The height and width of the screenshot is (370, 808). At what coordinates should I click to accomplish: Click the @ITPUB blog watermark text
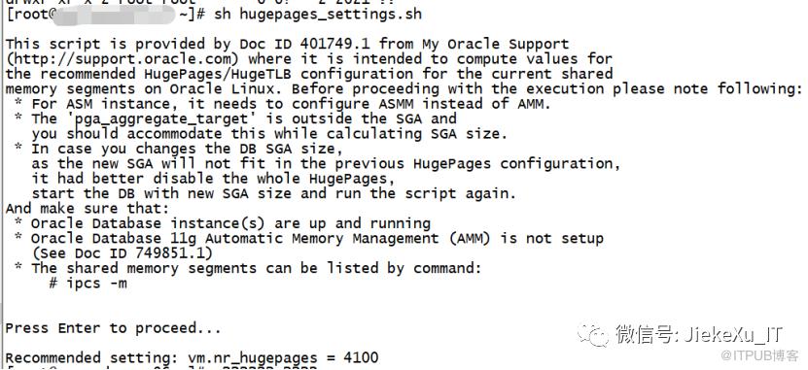coord(759,355)
